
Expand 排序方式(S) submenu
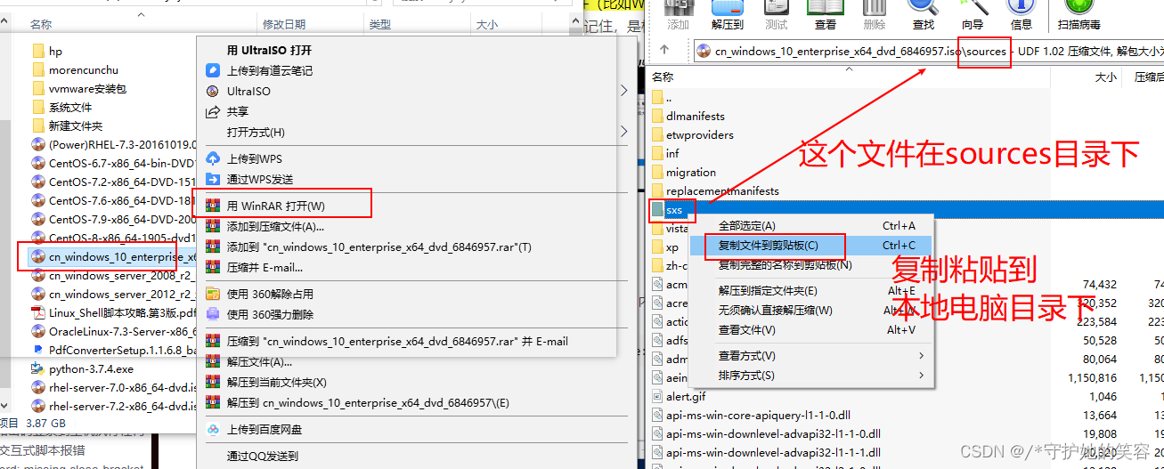922,376
